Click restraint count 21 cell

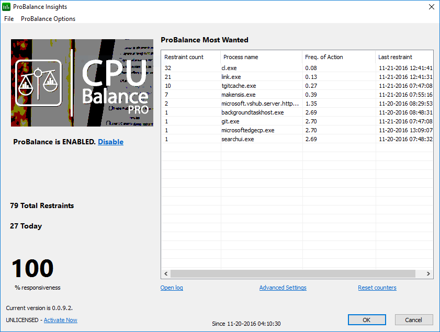pyautogui.click(x=168, y=77)
